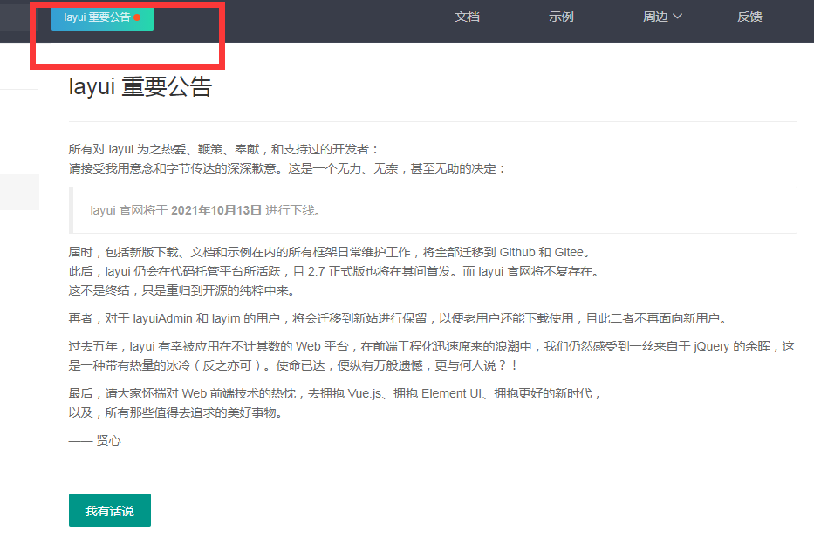Open the 文档 navigation item
The height and width of the screenshot is (538, 814).
468,17
